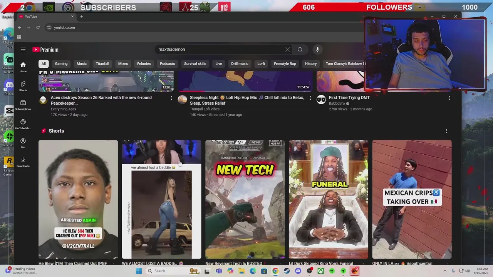Image resolution: width=493 pixels, height=277 pixels.
Task: Open a new browser tab
Action: coord(81,17)
